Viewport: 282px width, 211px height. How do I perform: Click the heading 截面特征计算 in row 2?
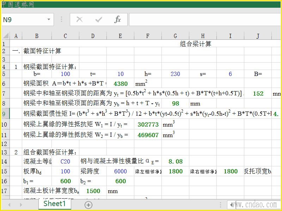[x=42, y=51]
